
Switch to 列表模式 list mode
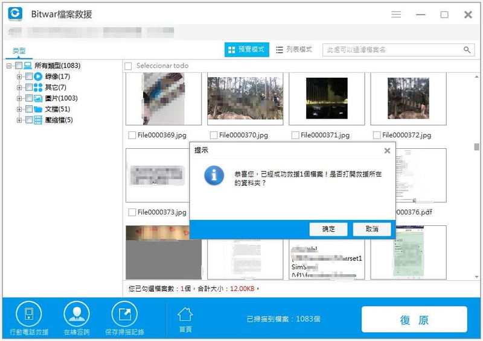[294, 49]
